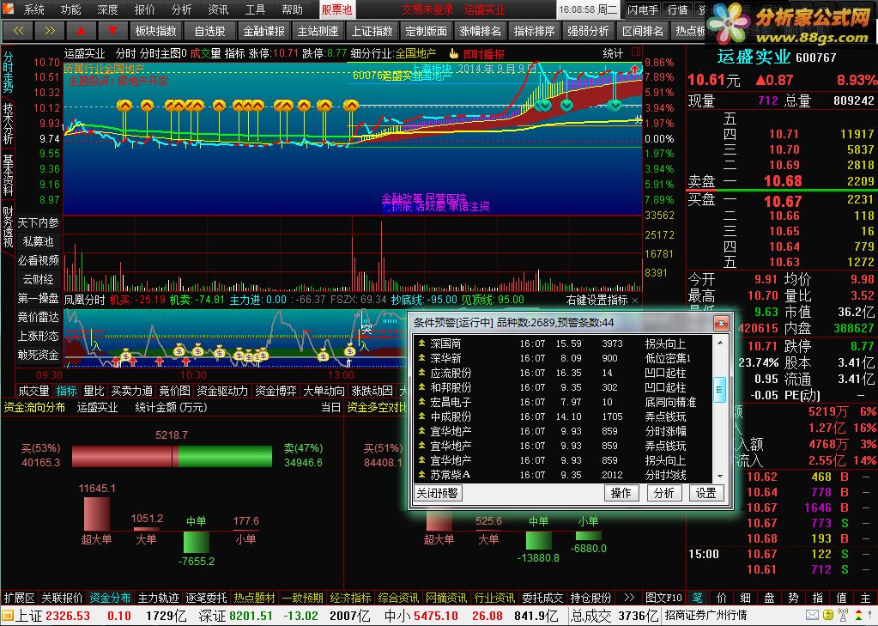The image size is (878, 626).
Task: Switch to the 大单动向 indicator tab
Action: [324, 391]
